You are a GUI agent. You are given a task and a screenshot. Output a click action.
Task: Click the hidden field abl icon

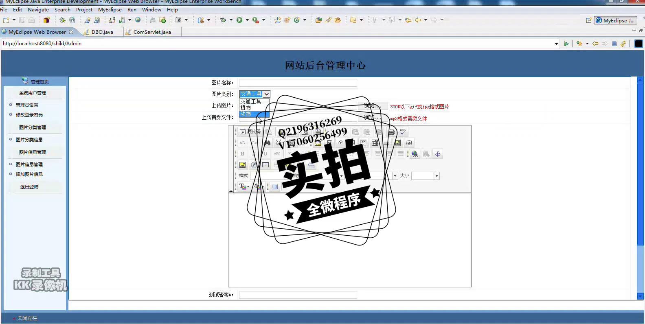[x=409, y=143]
